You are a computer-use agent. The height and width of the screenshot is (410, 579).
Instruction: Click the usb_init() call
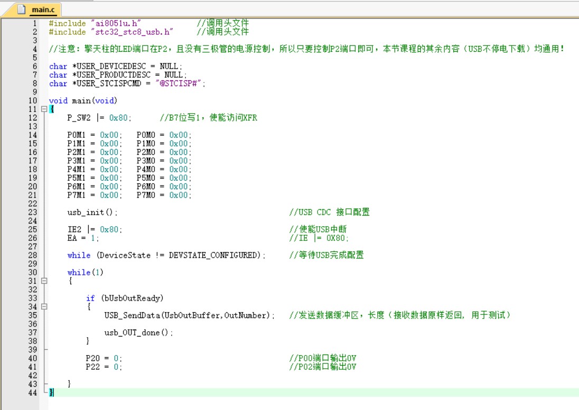92,212
